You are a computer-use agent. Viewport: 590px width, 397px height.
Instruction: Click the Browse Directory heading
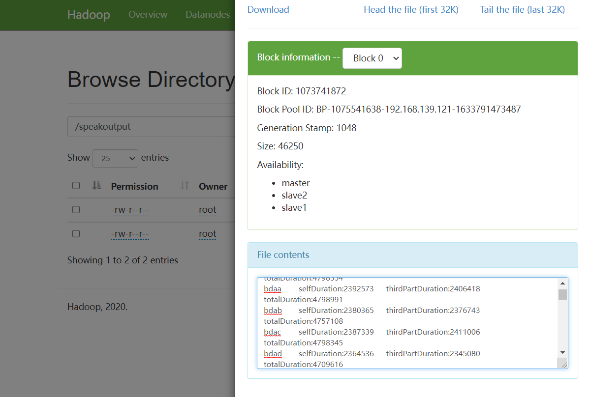151,80
